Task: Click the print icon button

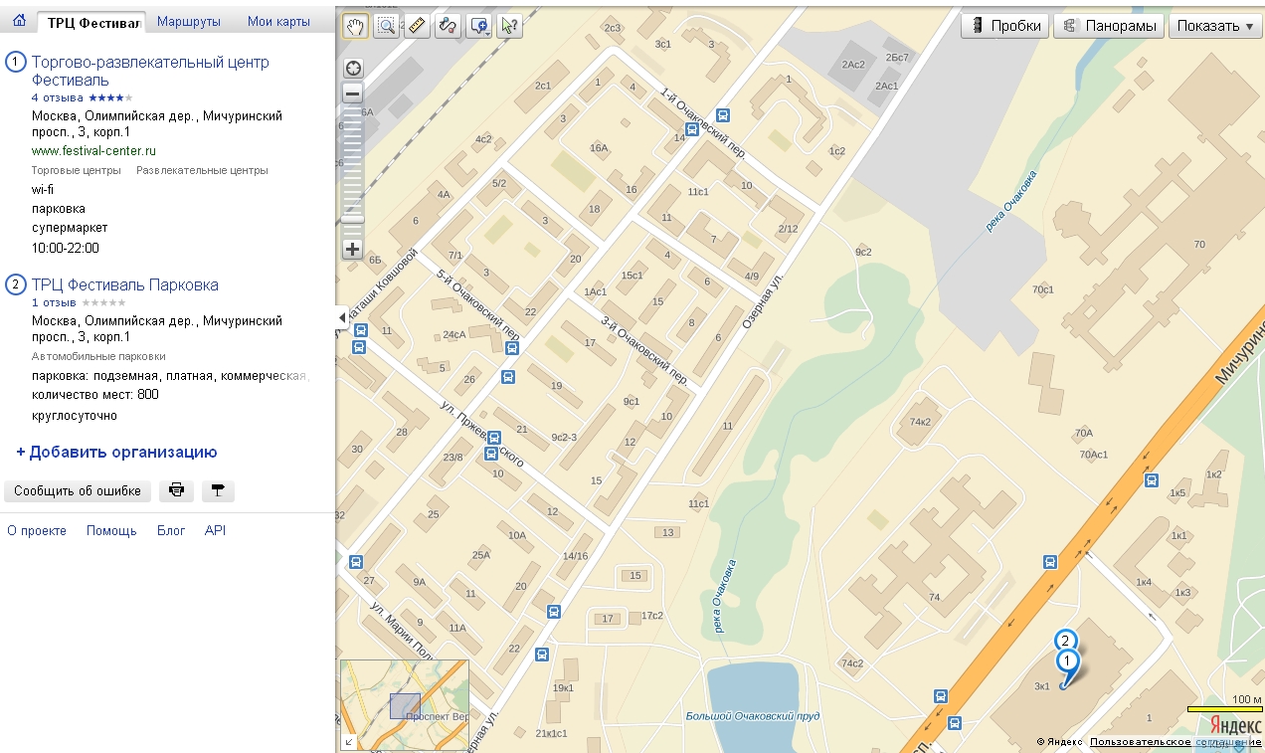Action: click(176, 490)
